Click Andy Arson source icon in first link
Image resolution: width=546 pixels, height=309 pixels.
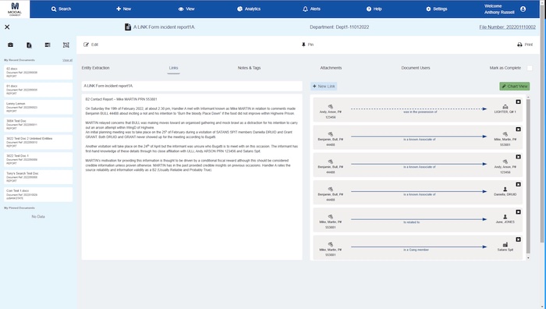[331, 106]
